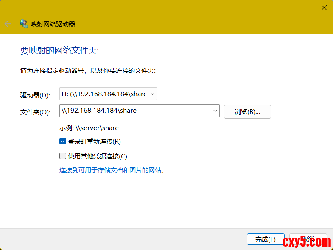Screen dimensions: 333x250
Task: Click the 请为连接指定驱动器号 instruction text
Action: coord(88,71)
